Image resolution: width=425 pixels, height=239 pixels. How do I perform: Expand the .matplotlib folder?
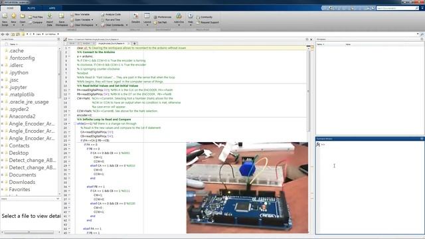pyautogui.click(x=2, y=94)
